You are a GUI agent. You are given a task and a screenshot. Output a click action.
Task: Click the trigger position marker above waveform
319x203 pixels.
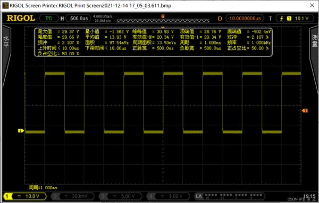tap(163, 16)
